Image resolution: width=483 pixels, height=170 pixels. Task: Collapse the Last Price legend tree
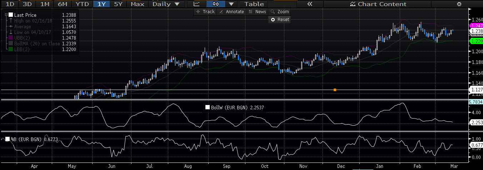tap(6, 15)
